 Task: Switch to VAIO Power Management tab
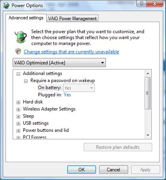[72, 19]
